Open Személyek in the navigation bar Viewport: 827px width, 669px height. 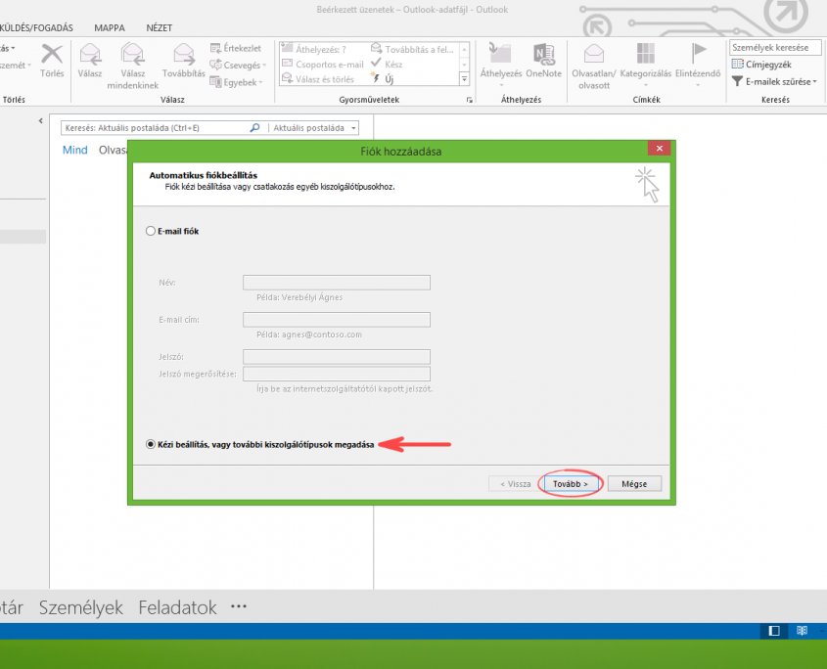(81, 607)
